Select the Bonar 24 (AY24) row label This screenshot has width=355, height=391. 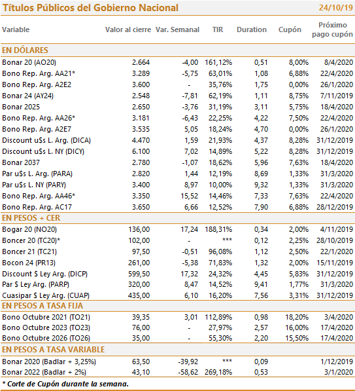[27, 96]
